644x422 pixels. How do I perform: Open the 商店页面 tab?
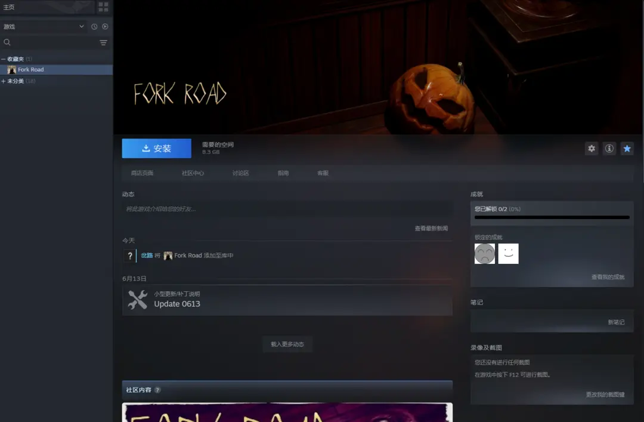pyautogui.click(x=142, y=173)
